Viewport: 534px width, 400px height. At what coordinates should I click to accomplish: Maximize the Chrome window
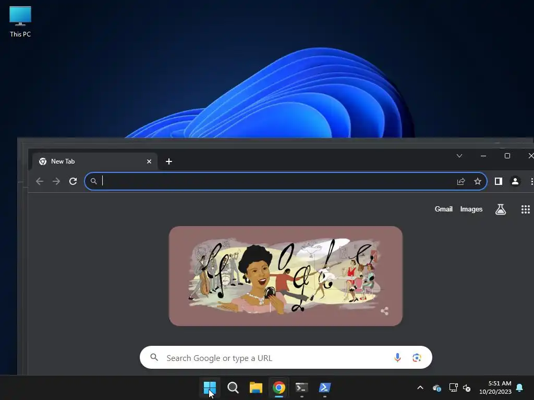point(507,156)
